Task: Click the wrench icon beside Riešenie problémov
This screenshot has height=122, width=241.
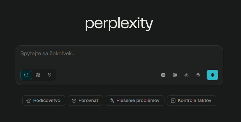Action: point(112,101)
